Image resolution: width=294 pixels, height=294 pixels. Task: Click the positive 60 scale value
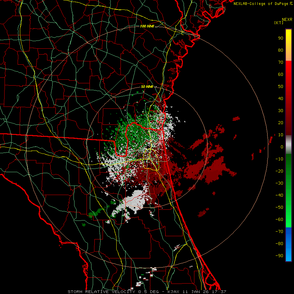click(281, 74)
